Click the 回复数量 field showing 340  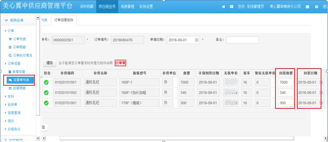[286, 93]
